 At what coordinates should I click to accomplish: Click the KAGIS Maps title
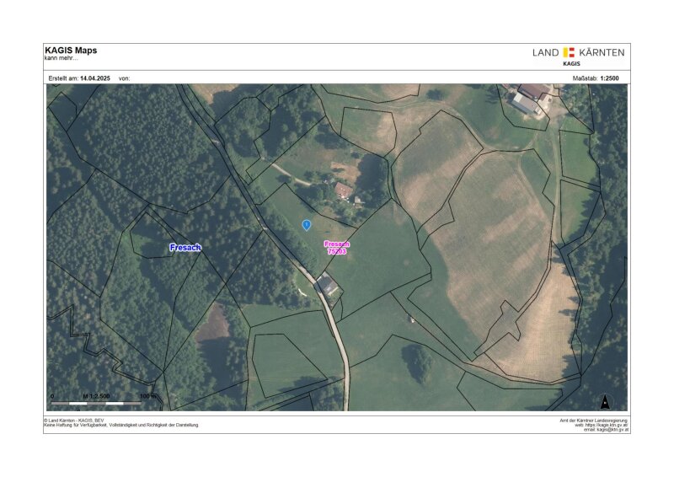coord(71,51)
